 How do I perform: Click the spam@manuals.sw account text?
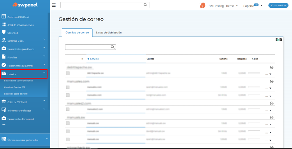click(156, 139)
